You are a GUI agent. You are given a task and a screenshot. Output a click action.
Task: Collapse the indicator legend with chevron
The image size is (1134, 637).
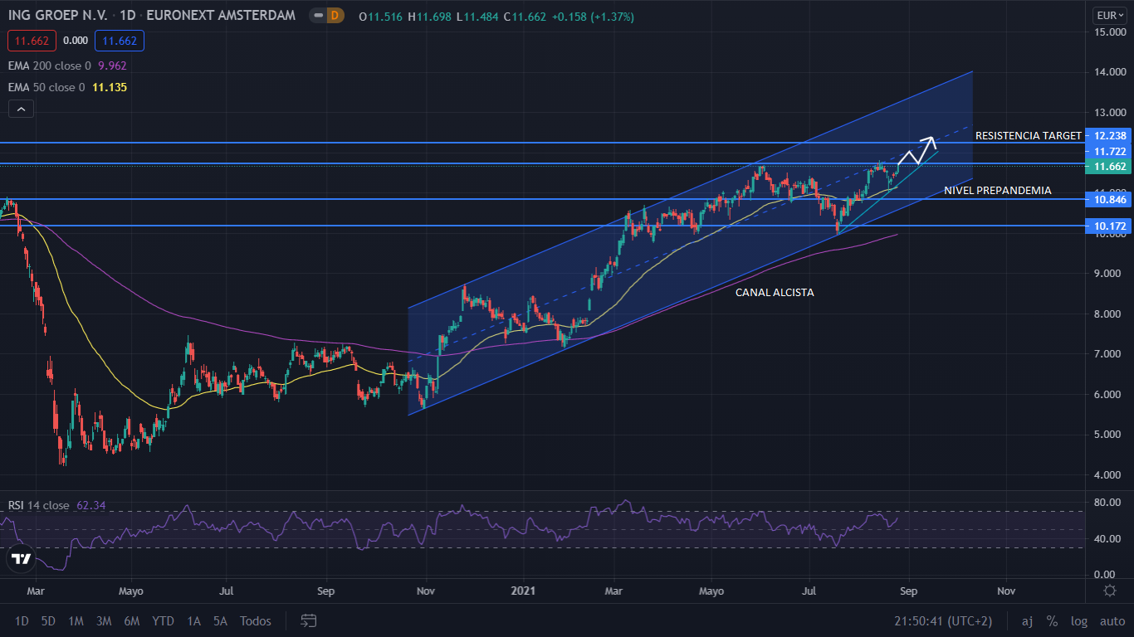click(x=21, y=109)
